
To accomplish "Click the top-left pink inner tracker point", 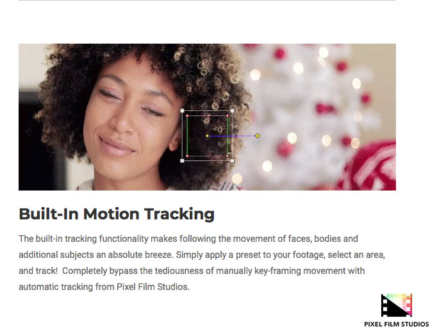I will pyautogui.click(x=187, y=115).
